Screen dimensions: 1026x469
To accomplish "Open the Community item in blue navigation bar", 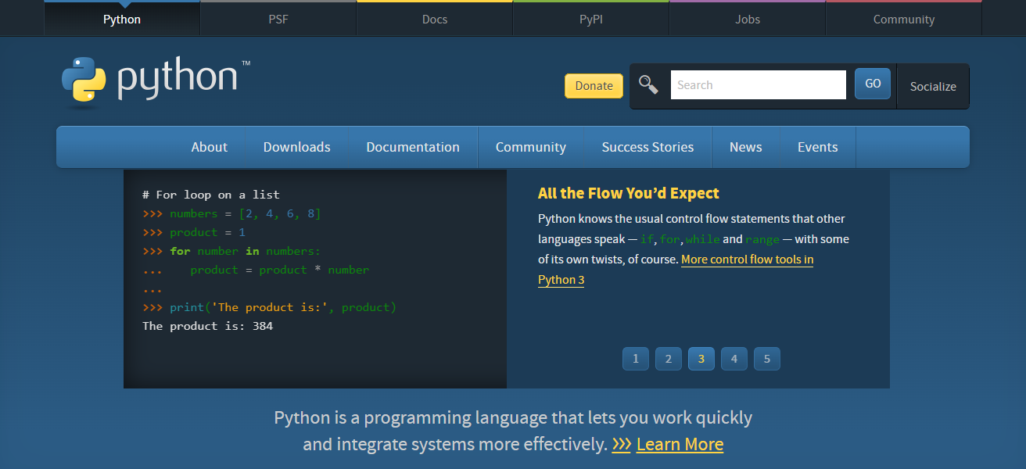I will point(531,147).
